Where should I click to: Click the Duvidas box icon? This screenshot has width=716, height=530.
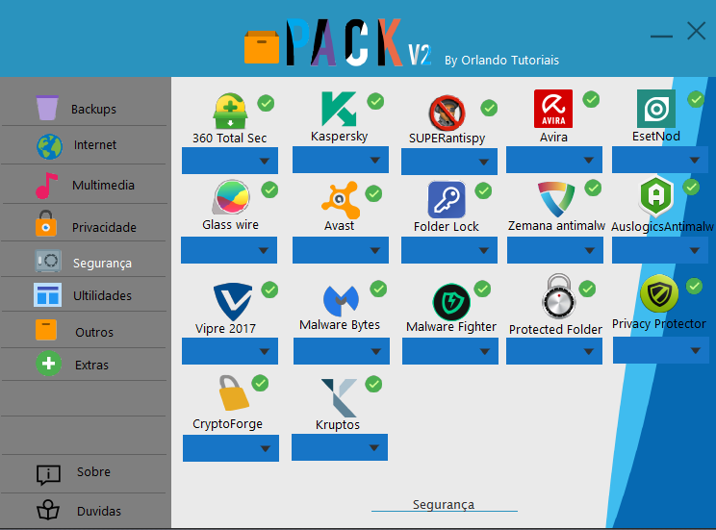pyautogui.click(x=48, y=510)
